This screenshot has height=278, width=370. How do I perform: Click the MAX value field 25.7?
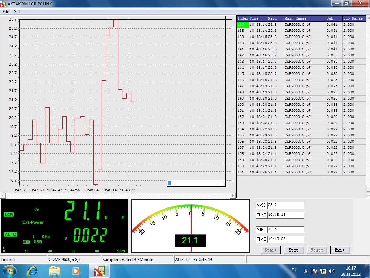(285, 205)
